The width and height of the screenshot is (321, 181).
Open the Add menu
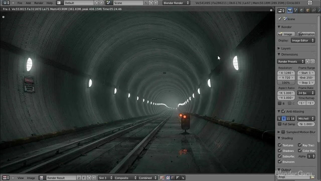pos(28,3)
